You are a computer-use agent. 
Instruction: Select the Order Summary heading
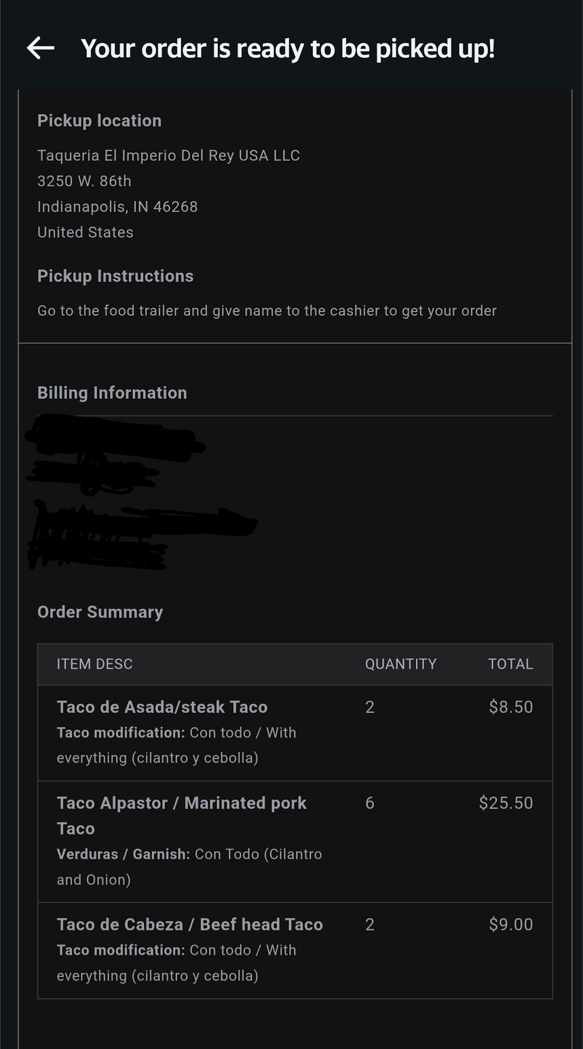pos(100,612)
